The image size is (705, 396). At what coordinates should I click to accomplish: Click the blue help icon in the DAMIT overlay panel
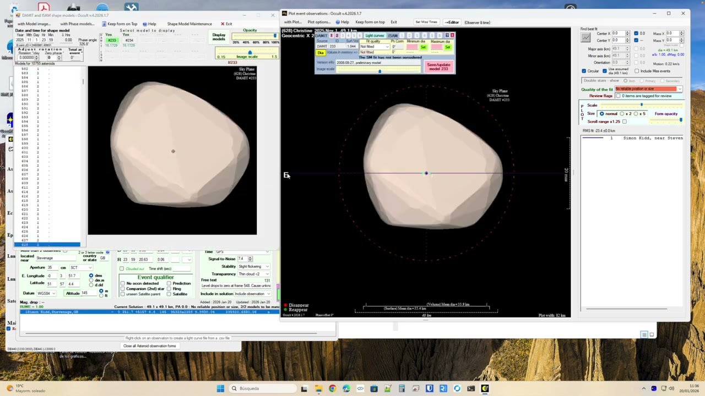coord(447,35)
